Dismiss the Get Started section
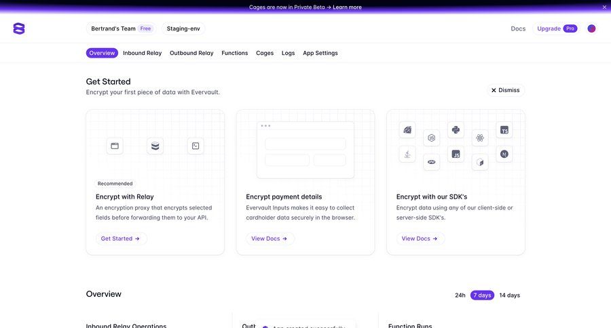The width and height of the screenshot is (611, 328). pos(505,90)
